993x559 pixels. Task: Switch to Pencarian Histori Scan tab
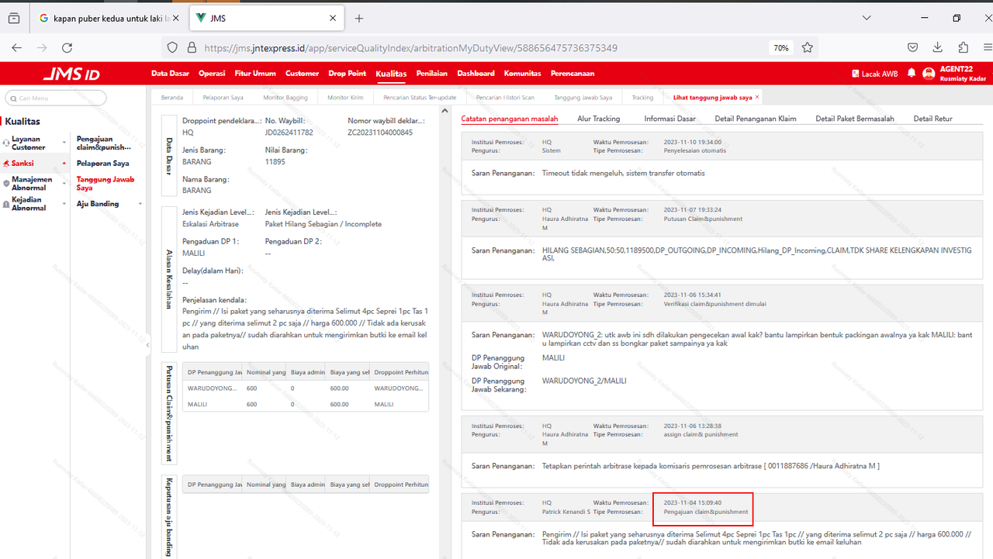[x=505, y=98]
